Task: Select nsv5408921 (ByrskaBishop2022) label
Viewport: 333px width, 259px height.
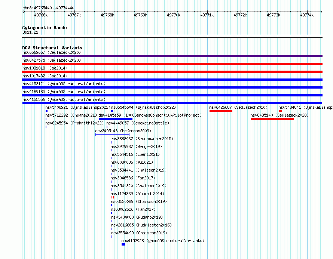Action: pyautogui.click(x=78, y=107)
